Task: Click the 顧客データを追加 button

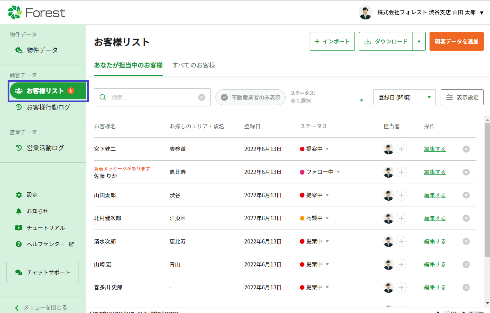Action: (x=456, y=41)
